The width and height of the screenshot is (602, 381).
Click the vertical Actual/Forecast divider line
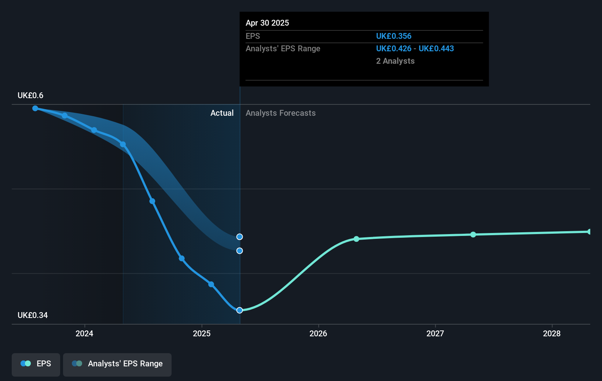coord(240,201)
